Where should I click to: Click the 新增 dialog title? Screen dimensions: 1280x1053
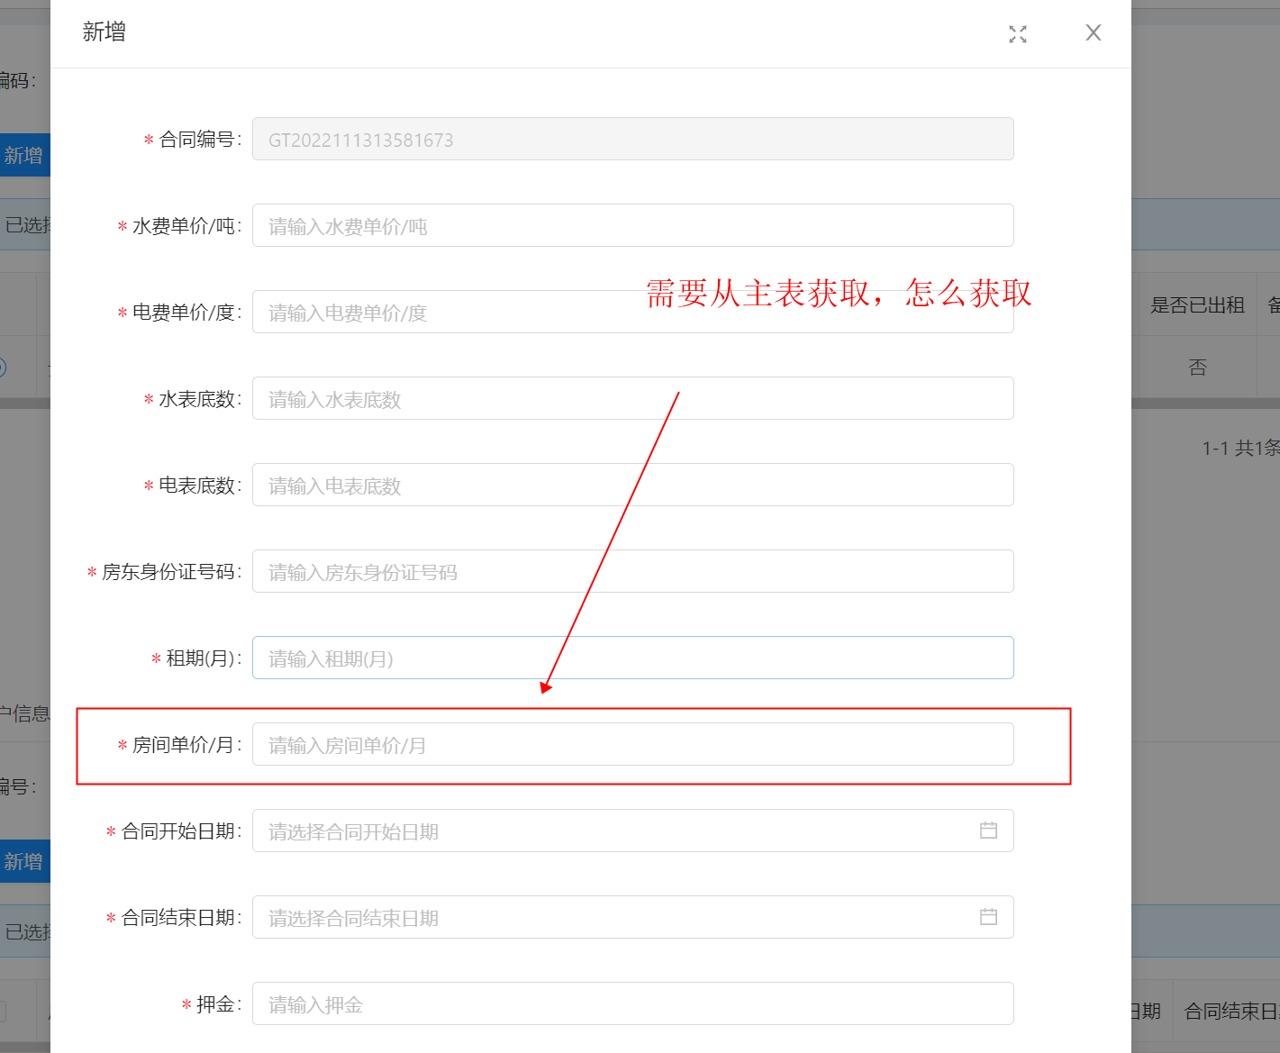tap(104, 32)
